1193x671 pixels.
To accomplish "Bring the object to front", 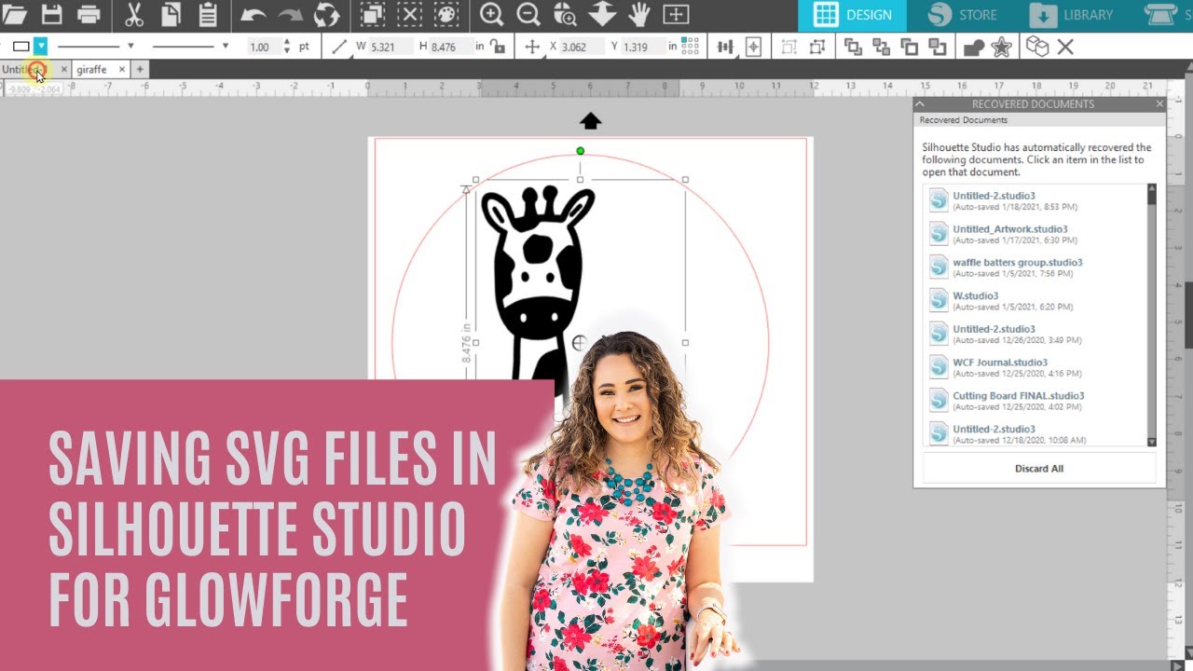I will pyautogui.click(x=853, y=47).
